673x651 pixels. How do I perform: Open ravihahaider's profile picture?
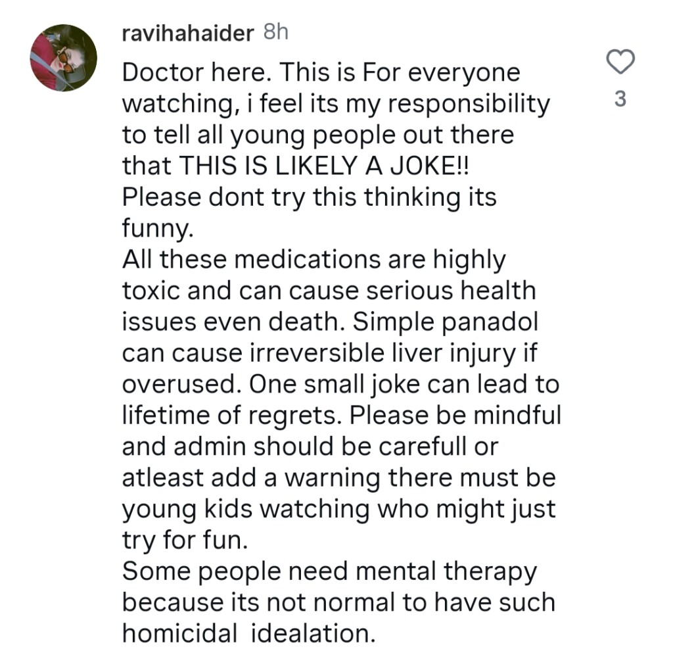point(64,58)
